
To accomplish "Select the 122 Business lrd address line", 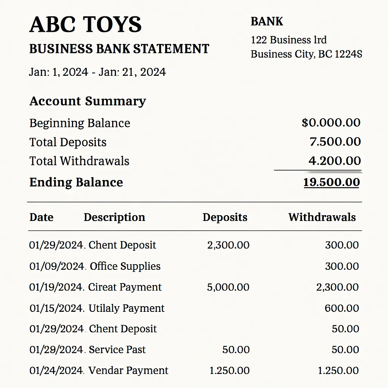I will pos(288,40).
